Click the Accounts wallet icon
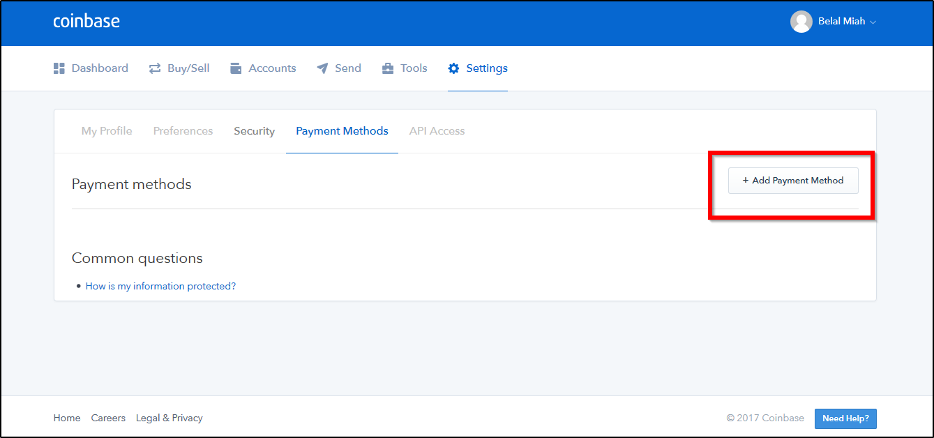 [236, 68]
